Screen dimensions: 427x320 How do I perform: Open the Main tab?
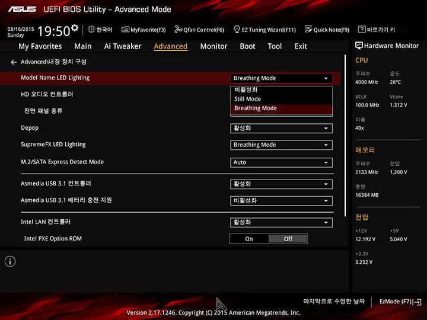(x=83, y=46)
